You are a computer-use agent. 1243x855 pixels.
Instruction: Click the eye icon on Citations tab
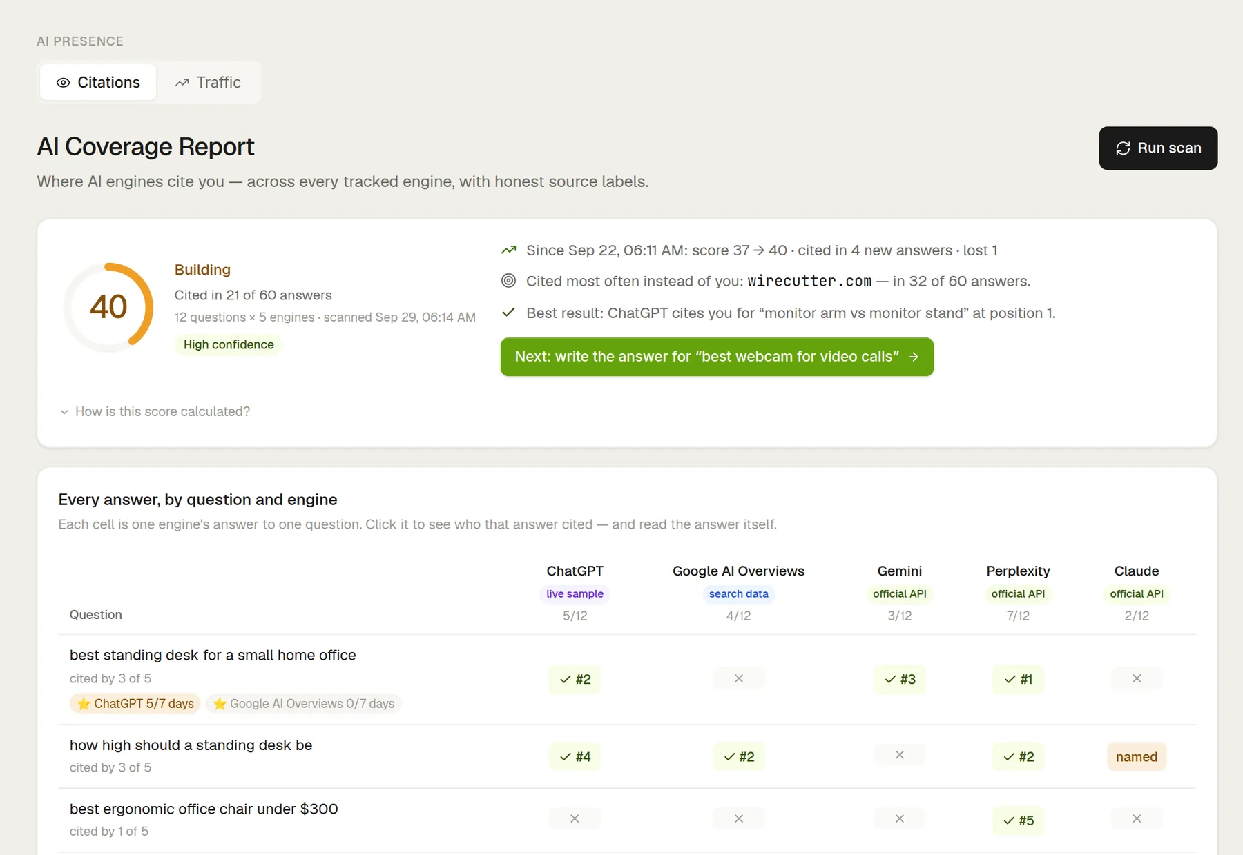[63, 83]
